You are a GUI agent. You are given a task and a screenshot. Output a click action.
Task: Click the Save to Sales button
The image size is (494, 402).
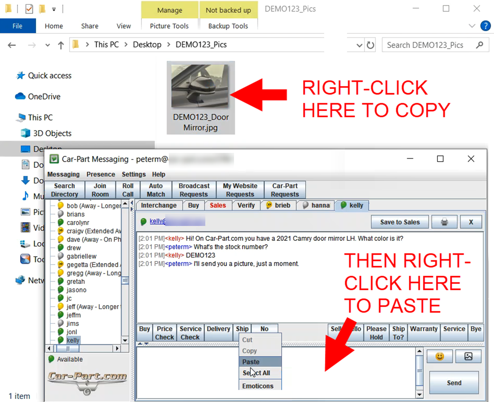[400, 222]
